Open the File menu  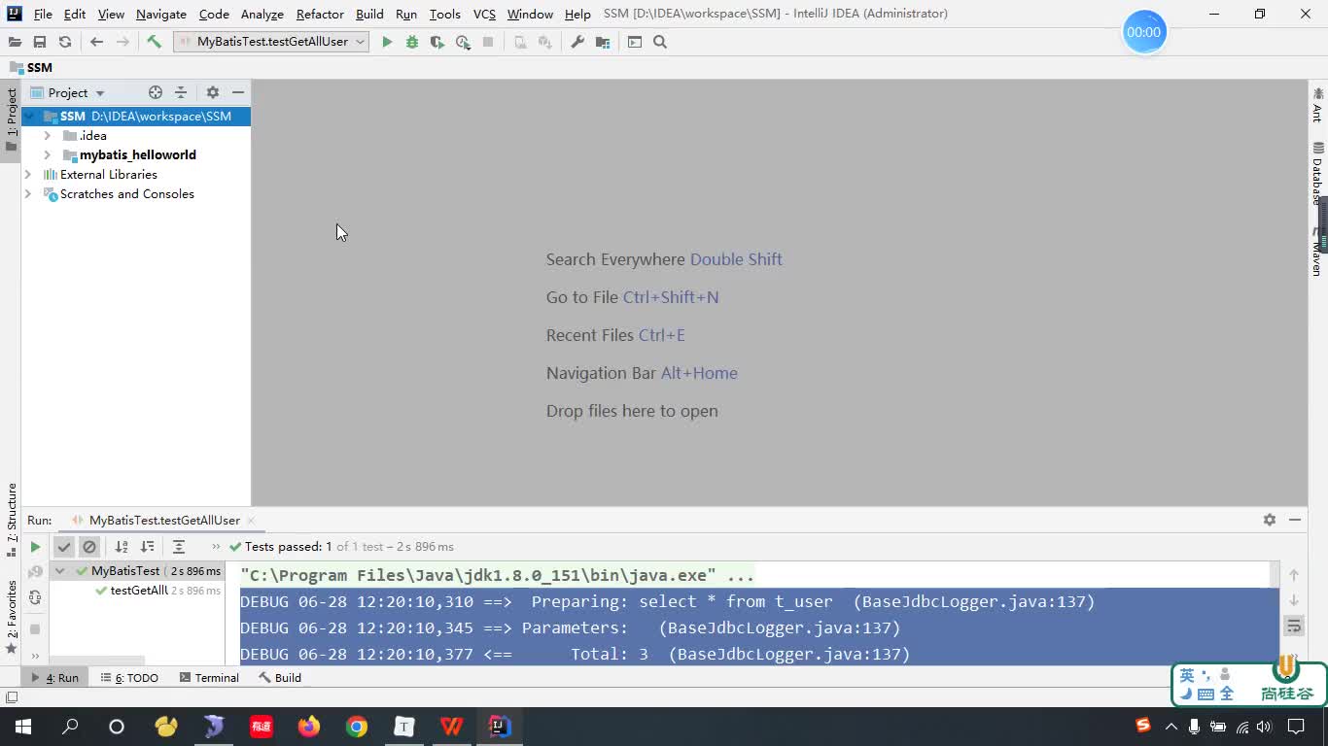43,14
